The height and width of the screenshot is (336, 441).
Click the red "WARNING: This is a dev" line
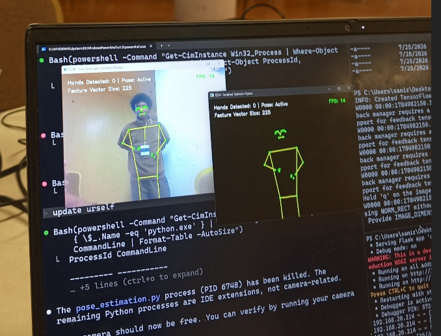pos(399,255)
